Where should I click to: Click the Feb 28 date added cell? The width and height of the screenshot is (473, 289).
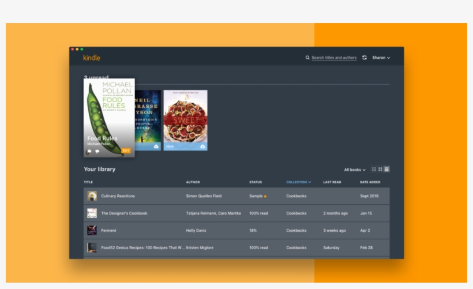click(x=366, y=247)
